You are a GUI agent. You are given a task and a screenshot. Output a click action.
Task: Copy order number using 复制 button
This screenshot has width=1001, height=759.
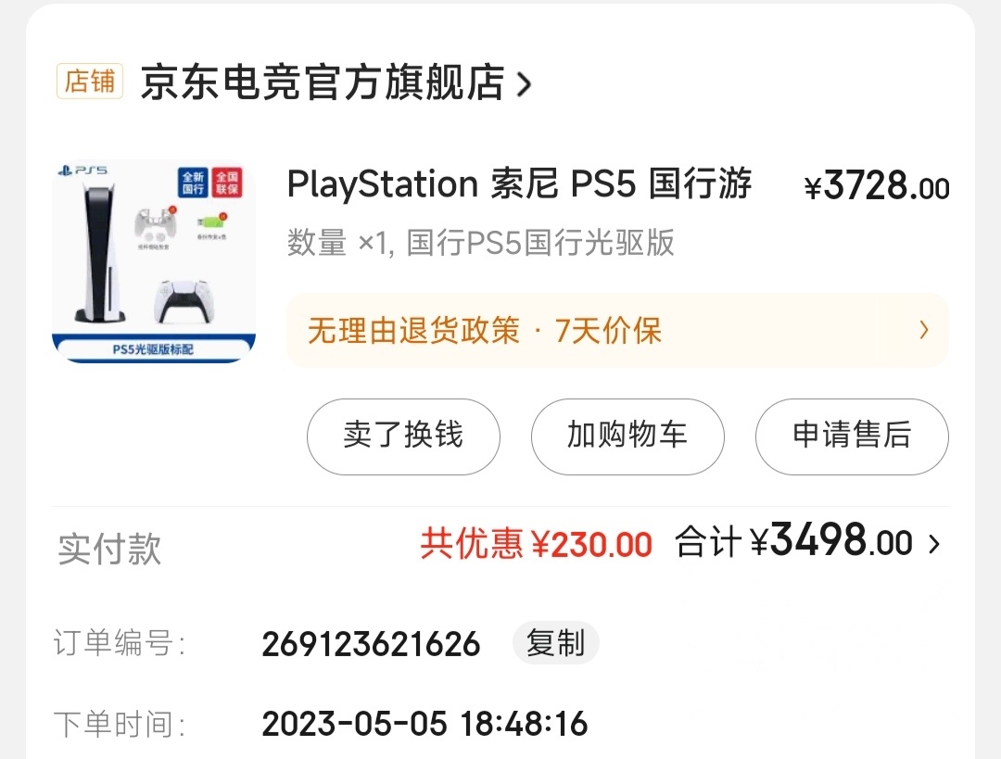tap(555, 643)
